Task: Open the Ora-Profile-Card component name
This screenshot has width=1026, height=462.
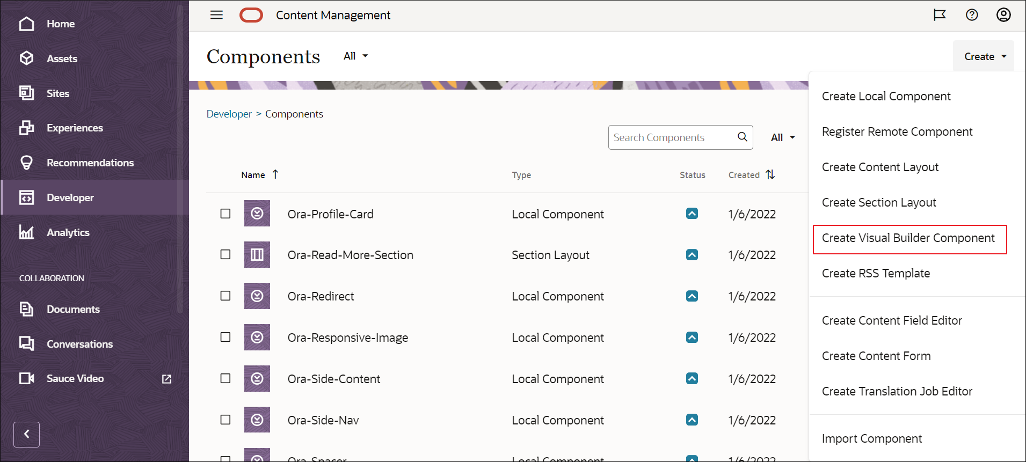Action: pyautogui.click(x=331, y=214)
